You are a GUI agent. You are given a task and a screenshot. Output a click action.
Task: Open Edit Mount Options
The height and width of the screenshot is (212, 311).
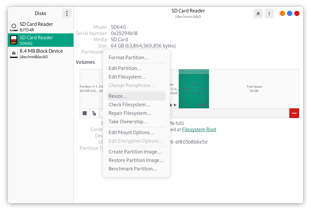131,132
